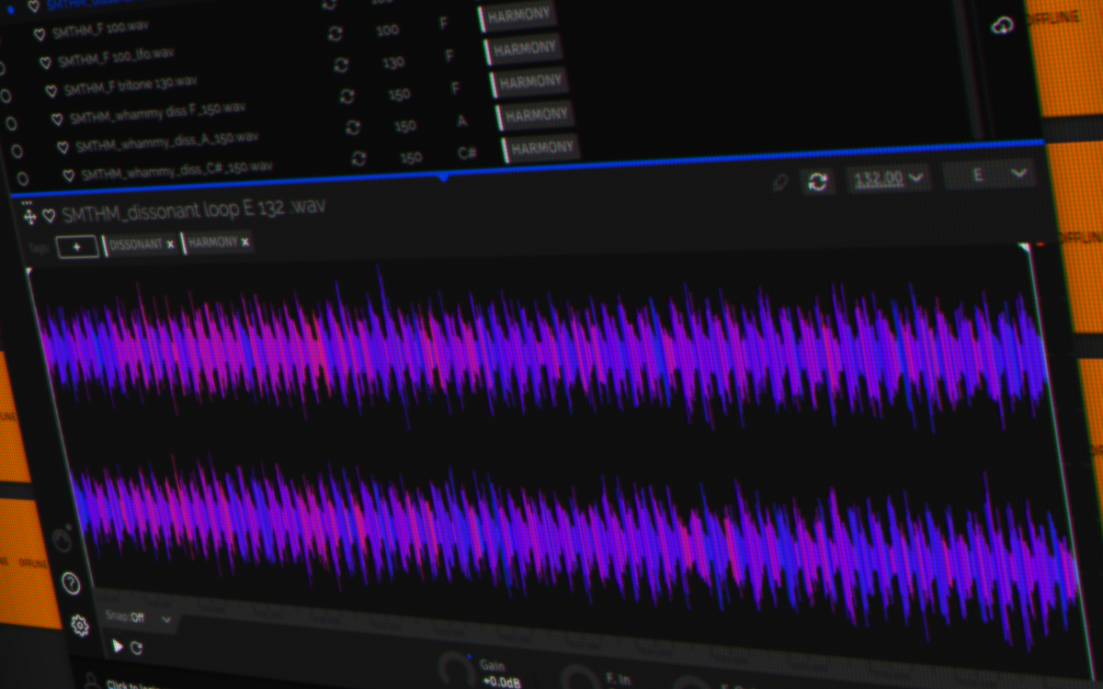Favorite SMTHM_F 100_lfo.wav with its heart icon
The width and height of the screenshot is (1103, 689).
(x=45, y=63)
